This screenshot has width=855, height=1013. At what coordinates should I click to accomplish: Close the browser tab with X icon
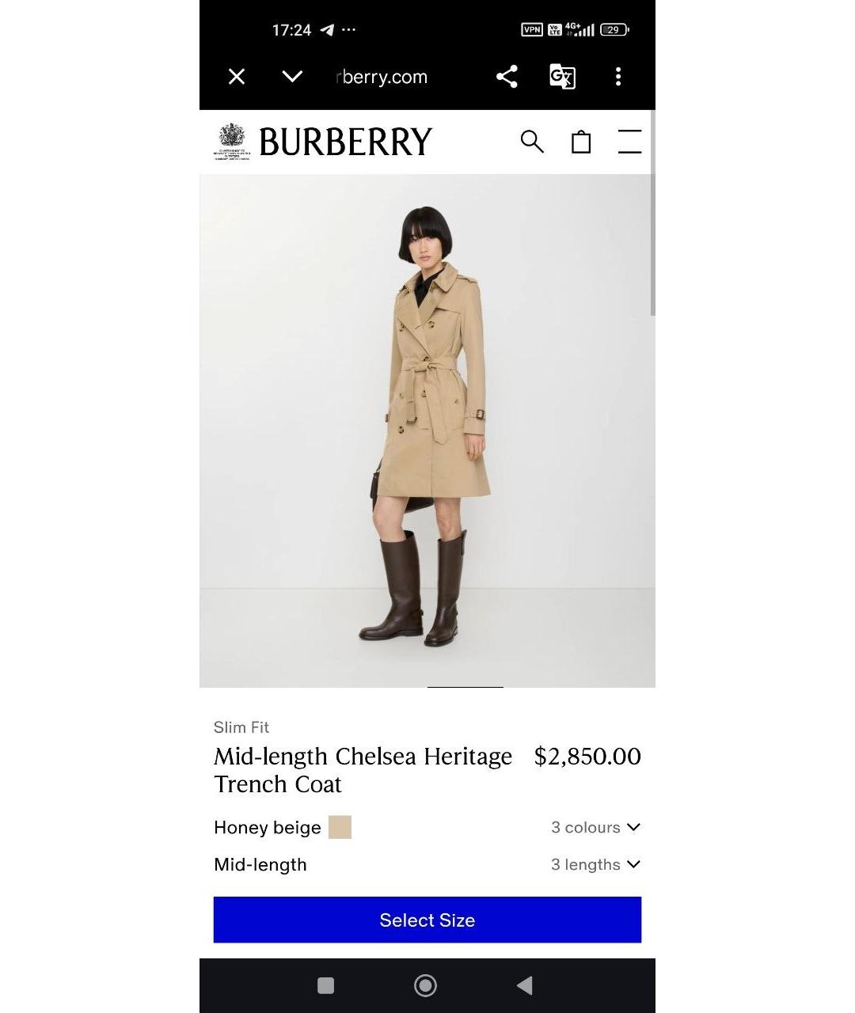click(237, 77)
